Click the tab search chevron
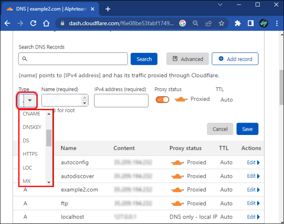284x224 pixels. (x=220, y=5)
